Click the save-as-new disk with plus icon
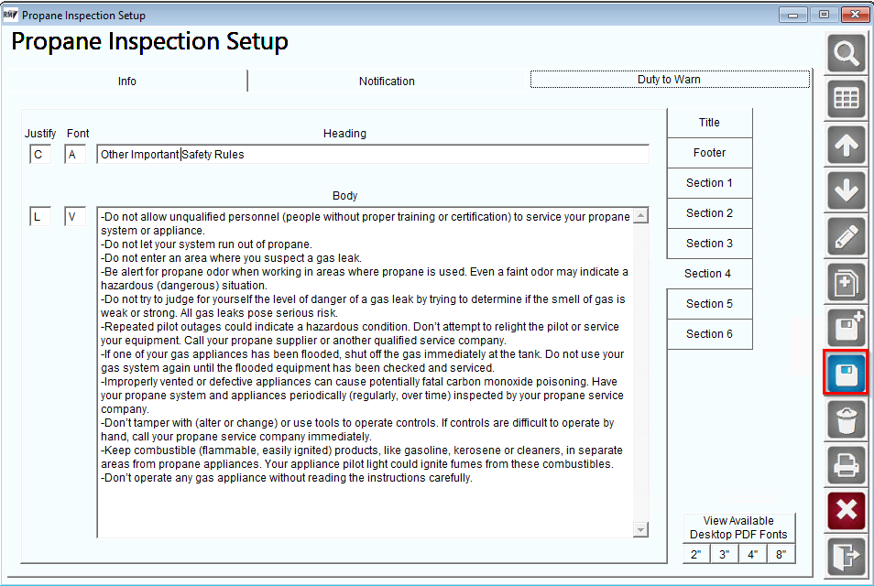The height and width of the screenshot is (586, 874). coord(847,328)
